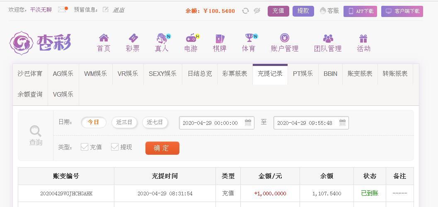This screenshot has height=207, width=438.
Task: Click username 平淡无聊
Action: click(x=41, y=10)
